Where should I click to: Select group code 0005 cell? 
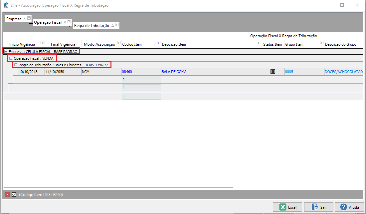(x=304, y=72)
